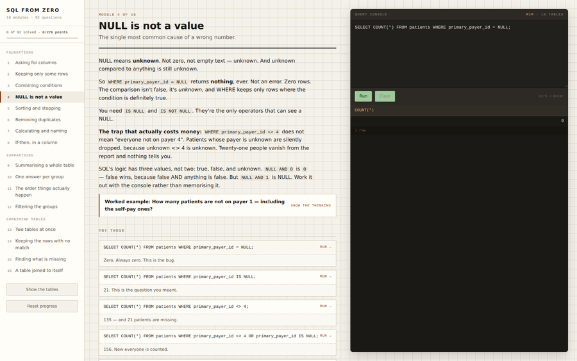Open module 2 Keeping only some rows

point(42,74)
